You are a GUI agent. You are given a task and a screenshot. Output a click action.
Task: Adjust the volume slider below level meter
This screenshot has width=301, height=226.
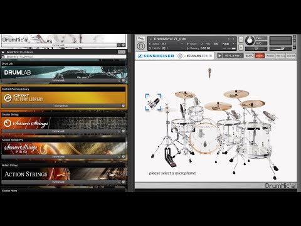pyautogui.click(x=280, y=49)
